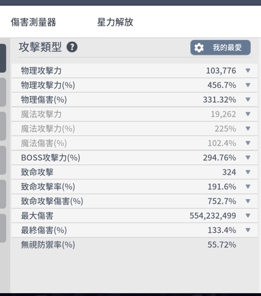Expand the 魔法攻擊力(%) 225% arrow

[248, 129]
